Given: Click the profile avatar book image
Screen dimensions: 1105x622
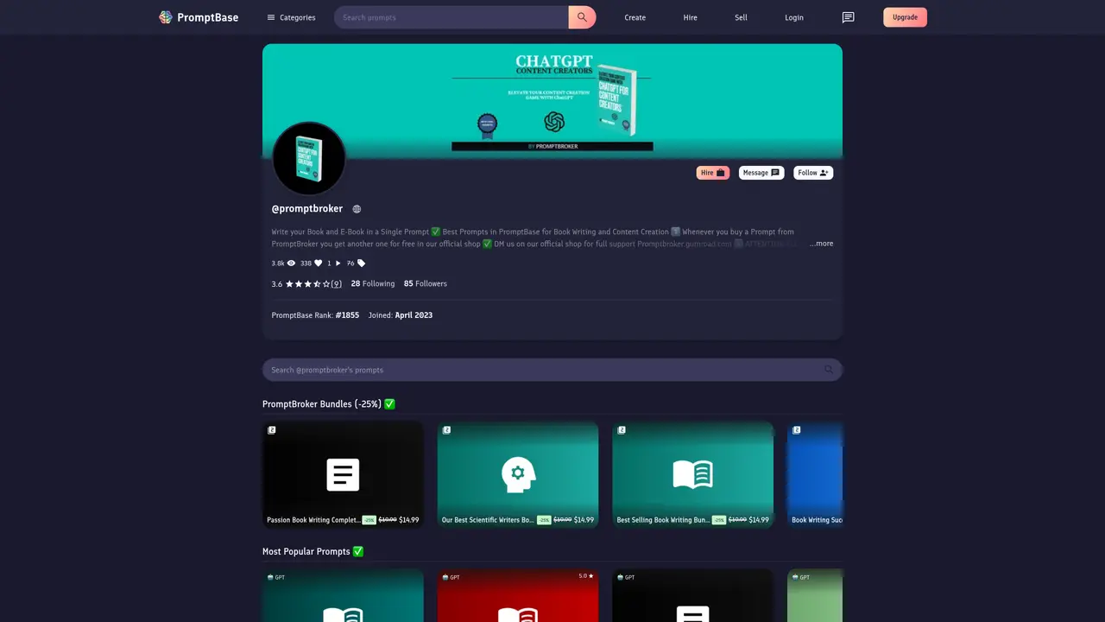Looking at the screenshot, I should pos(309,158).
